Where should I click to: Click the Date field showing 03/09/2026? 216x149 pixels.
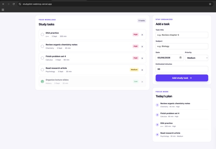[x=169, y=58]
